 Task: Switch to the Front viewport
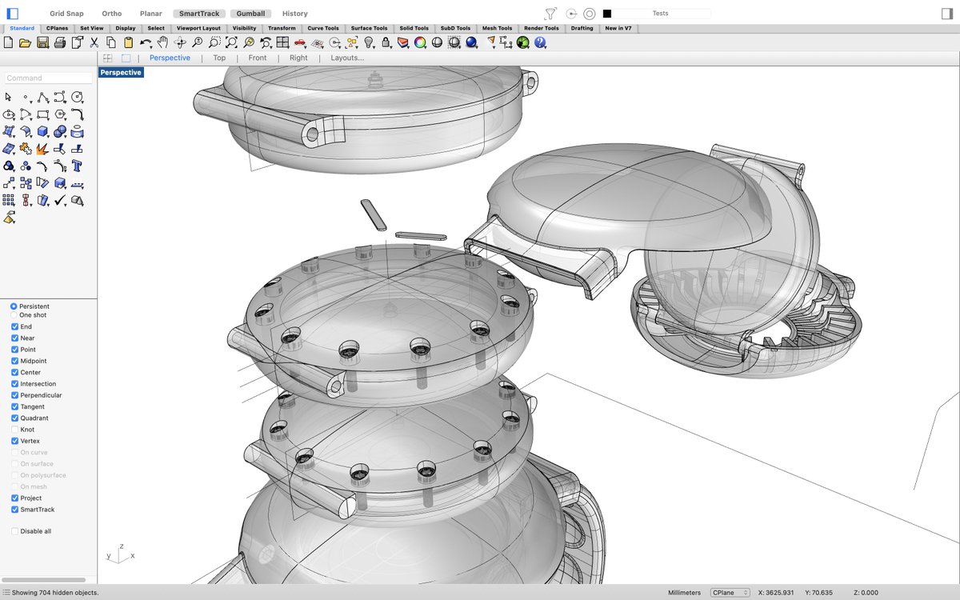257,57
